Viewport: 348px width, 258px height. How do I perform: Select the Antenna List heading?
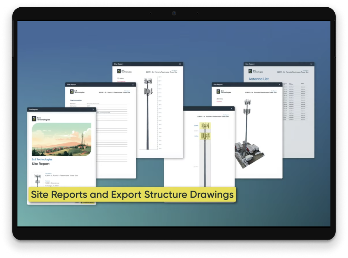coord(259,79)
